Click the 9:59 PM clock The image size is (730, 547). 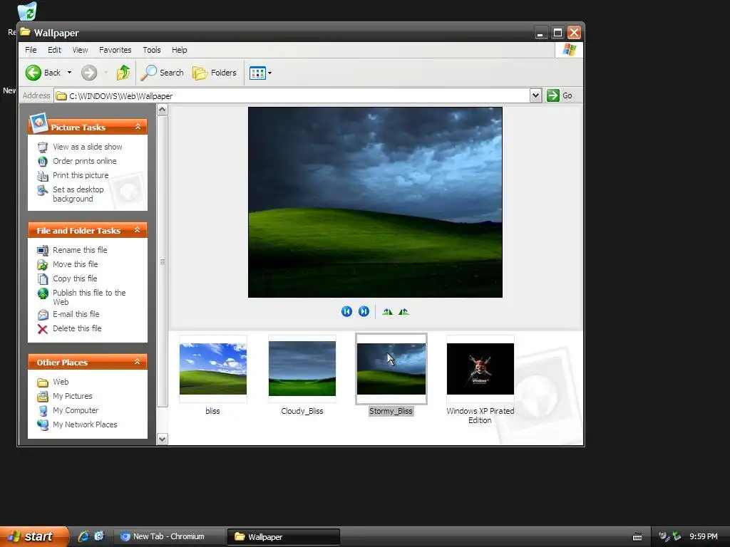[x=704, y=537]
